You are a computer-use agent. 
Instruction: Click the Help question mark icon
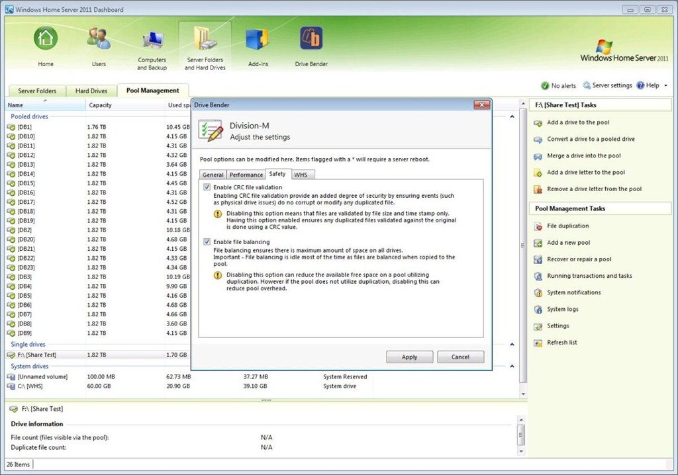point(640,85)
